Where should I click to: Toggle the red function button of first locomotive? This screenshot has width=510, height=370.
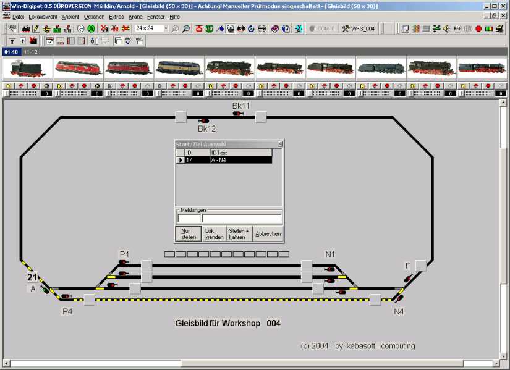[x=33, y=86]
